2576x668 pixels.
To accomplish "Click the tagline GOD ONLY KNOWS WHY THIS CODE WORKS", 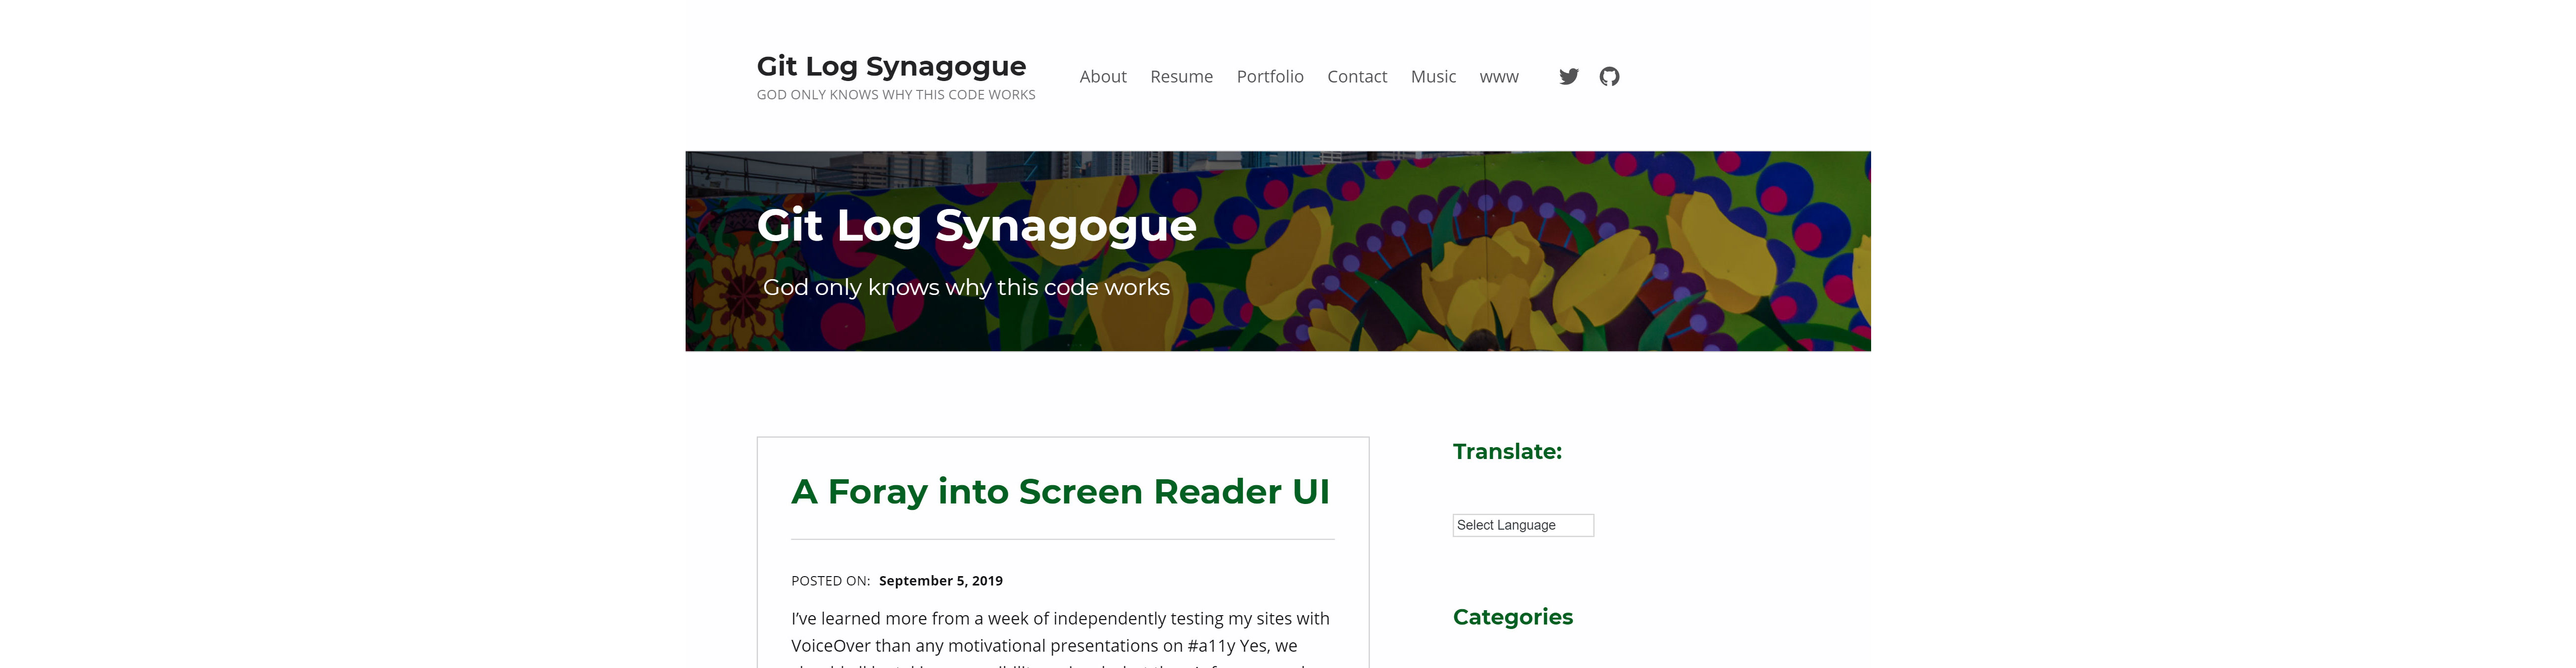I will tap(895, 95).
